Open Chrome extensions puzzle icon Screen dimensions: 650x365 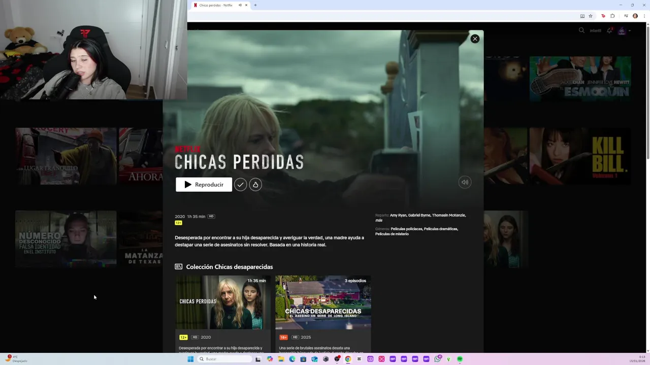[612, 16]
